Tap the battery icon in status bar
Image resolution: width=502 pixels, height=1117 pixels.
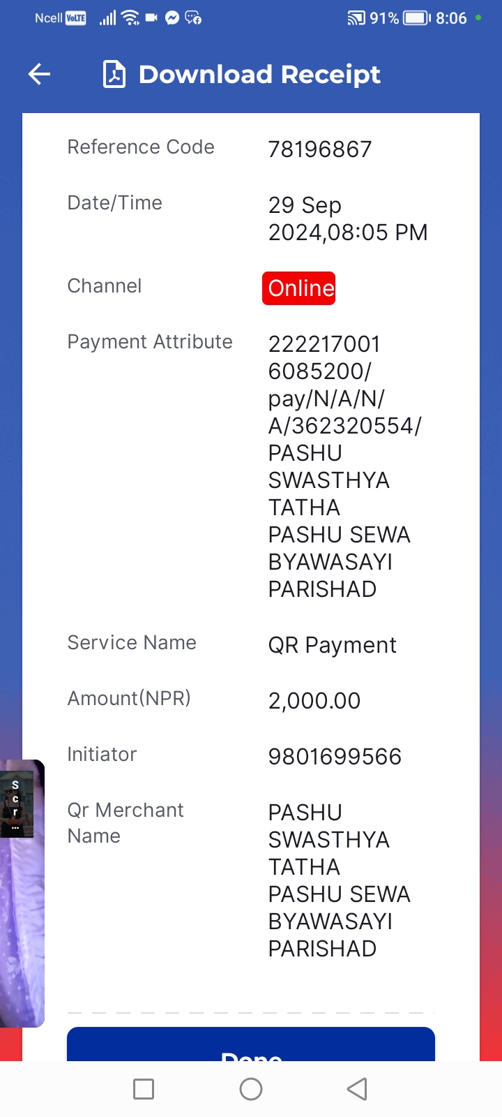(418, 18)
